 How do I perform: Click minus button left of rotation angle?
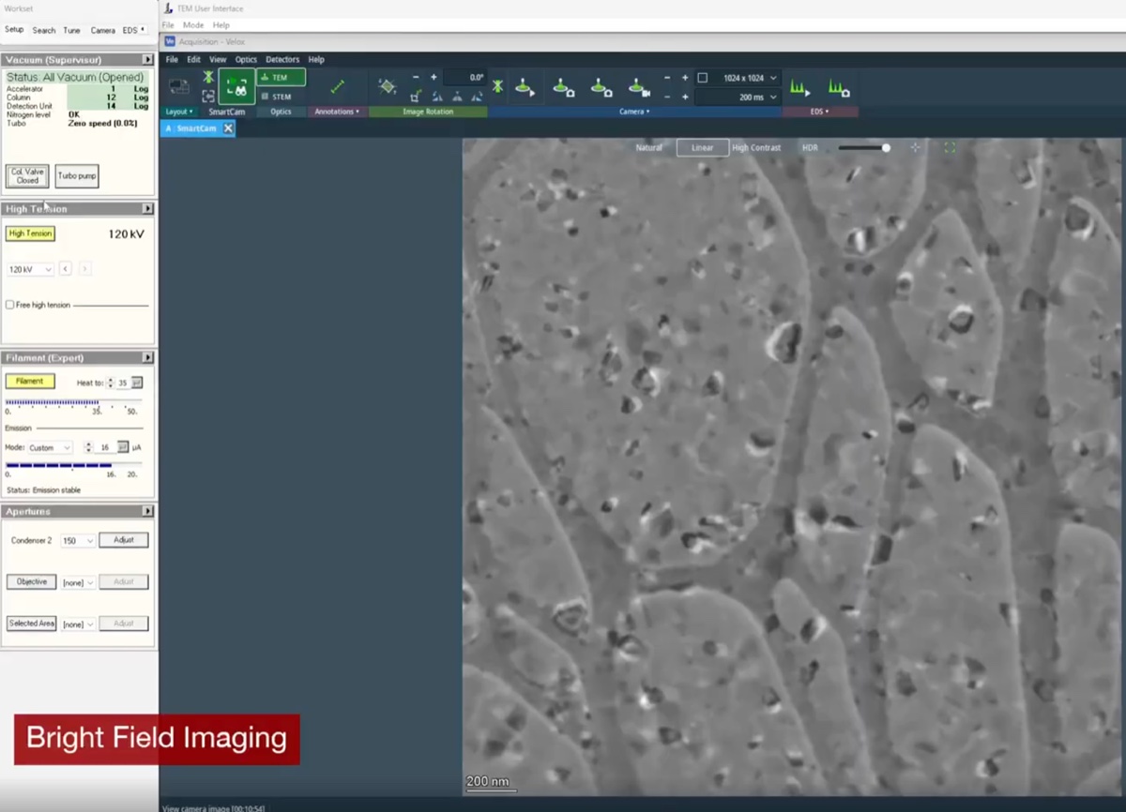(416, 78)
